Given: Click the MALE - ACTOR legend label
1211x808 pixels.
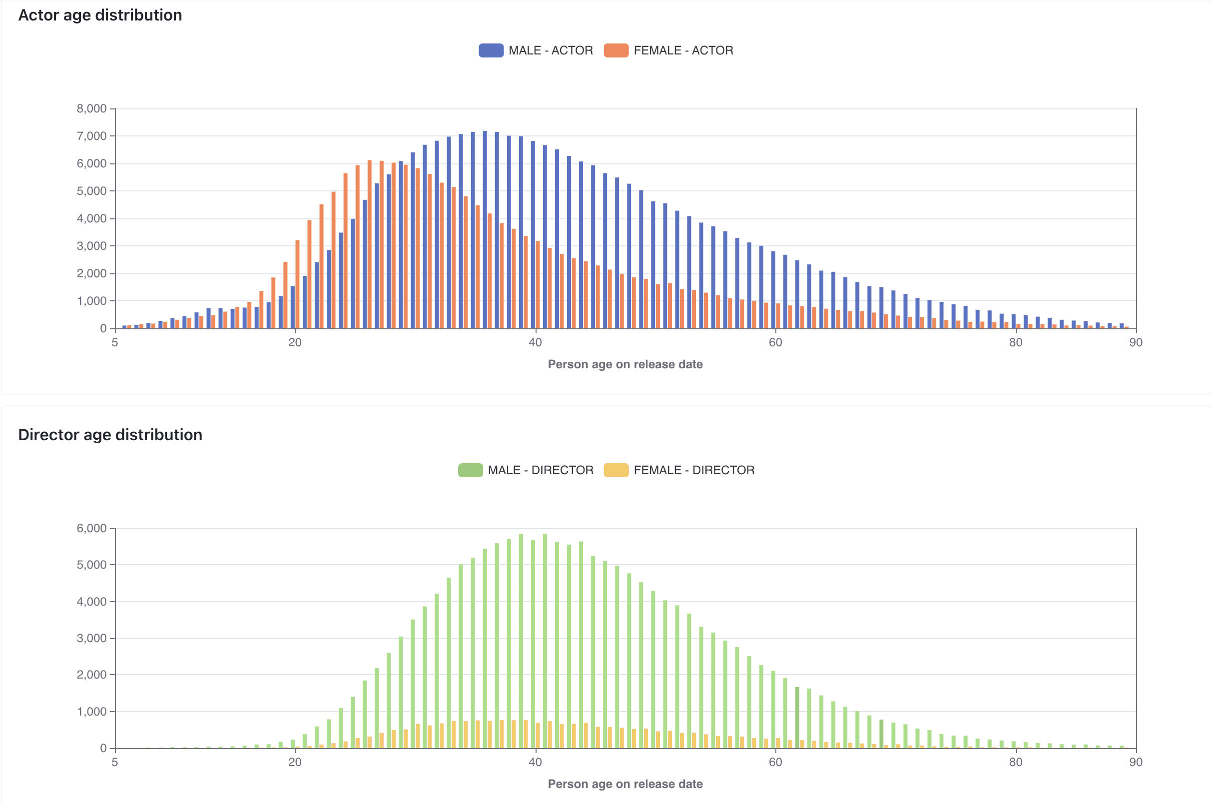Looking at the screenshot, I should coord(551,50).
